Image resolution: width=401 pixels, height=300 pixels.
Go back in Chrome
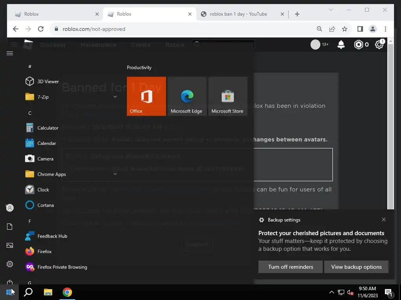(x=16, y=29)
